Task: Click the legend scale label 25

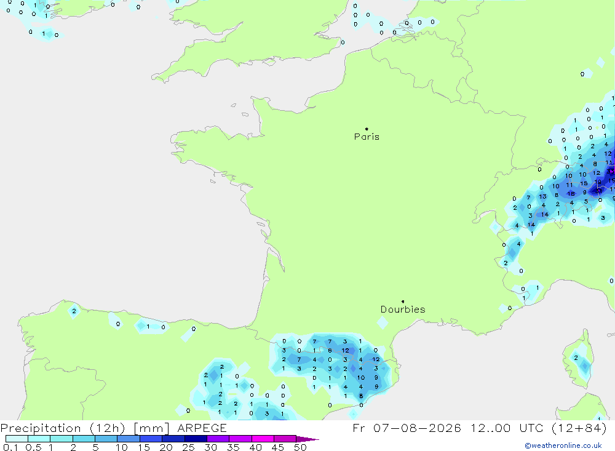Action: [x=188, y=447]
